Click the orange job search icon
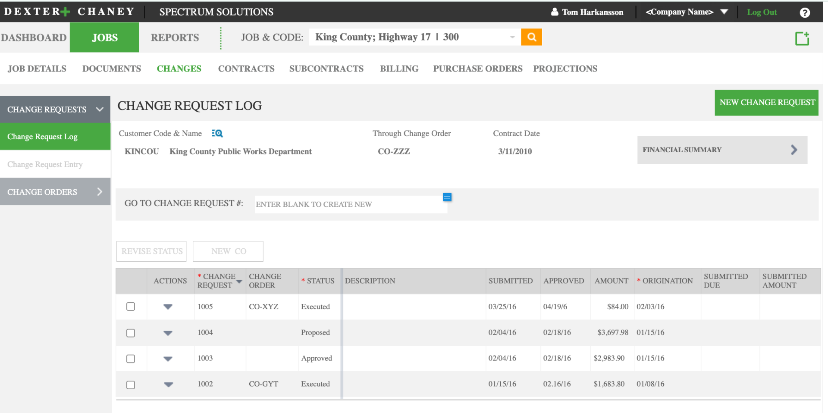This screenshot has height=413, width=828. (531, 37)
